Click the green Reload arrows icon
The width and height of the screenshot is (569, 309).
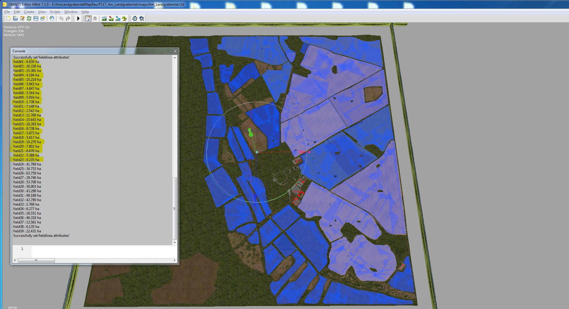29,18
